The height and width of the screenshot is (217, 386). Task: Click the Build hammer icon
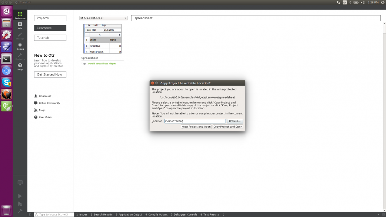pos(20,211)
